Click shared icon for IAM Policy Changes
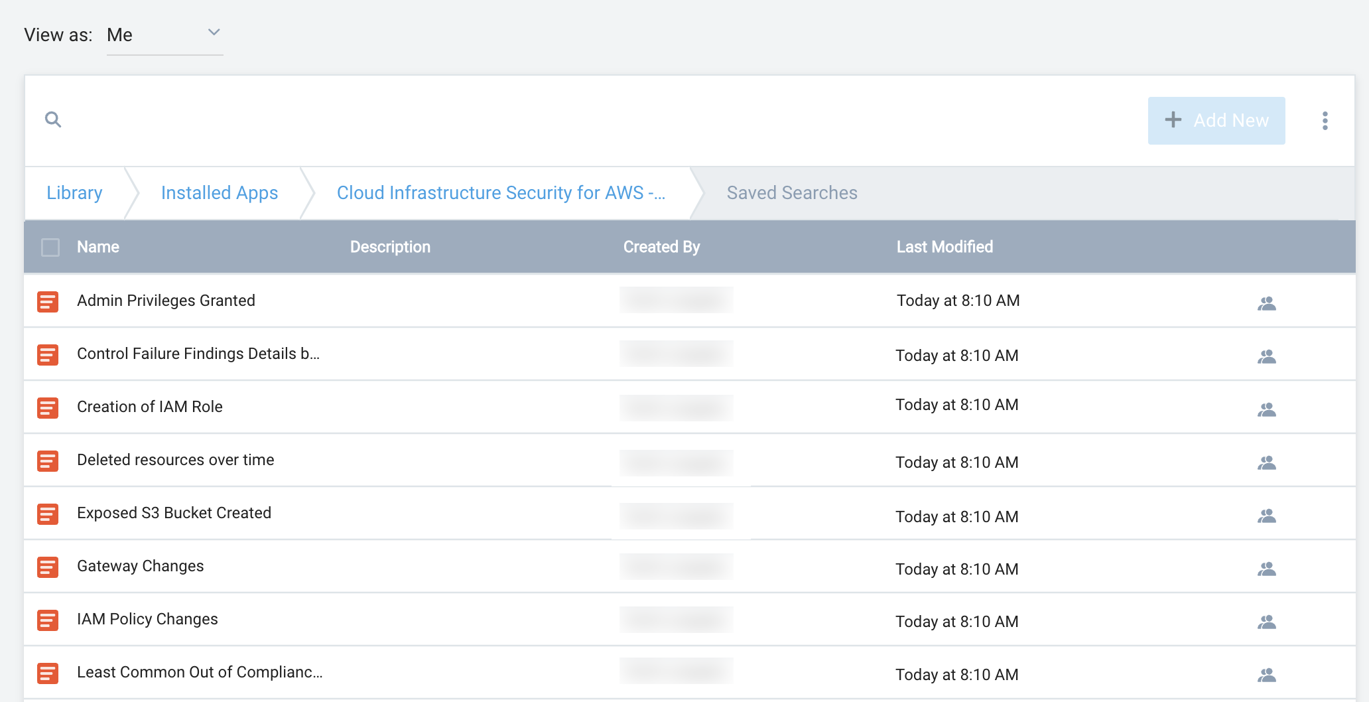The image size is (1369, 702). point(1266,622)
